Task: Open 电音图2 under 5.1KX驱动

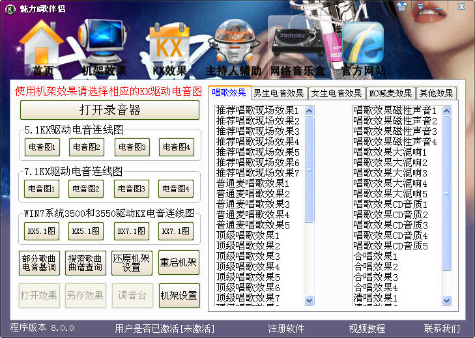Action: (x=87, y=147)
